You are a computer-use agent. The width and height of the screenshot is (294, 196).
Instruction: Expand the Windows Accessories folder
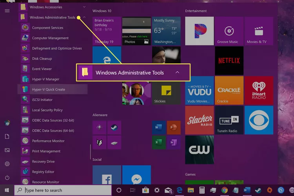[53, 7]
